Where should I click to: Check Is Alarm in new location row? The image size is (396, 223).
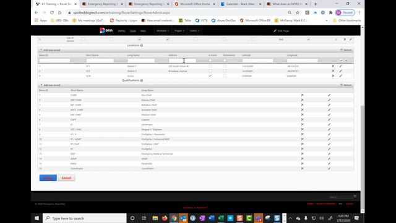210,61
